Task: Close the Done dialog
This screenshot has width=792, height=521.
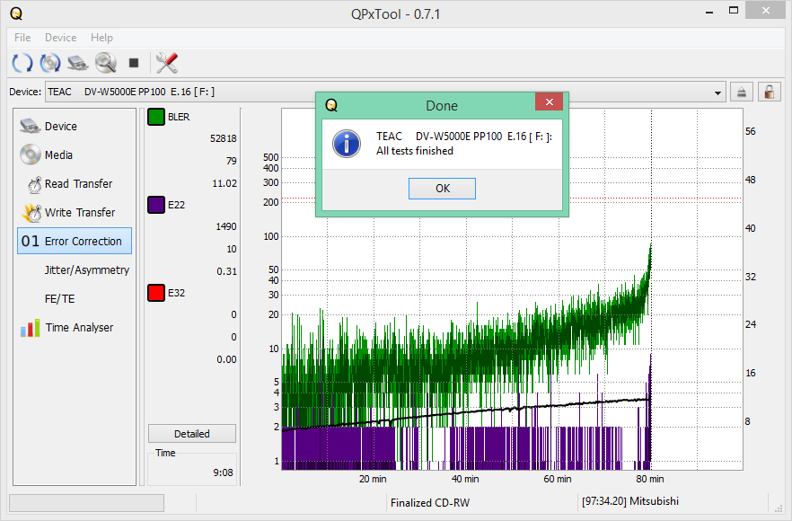Action: point(549,102)
